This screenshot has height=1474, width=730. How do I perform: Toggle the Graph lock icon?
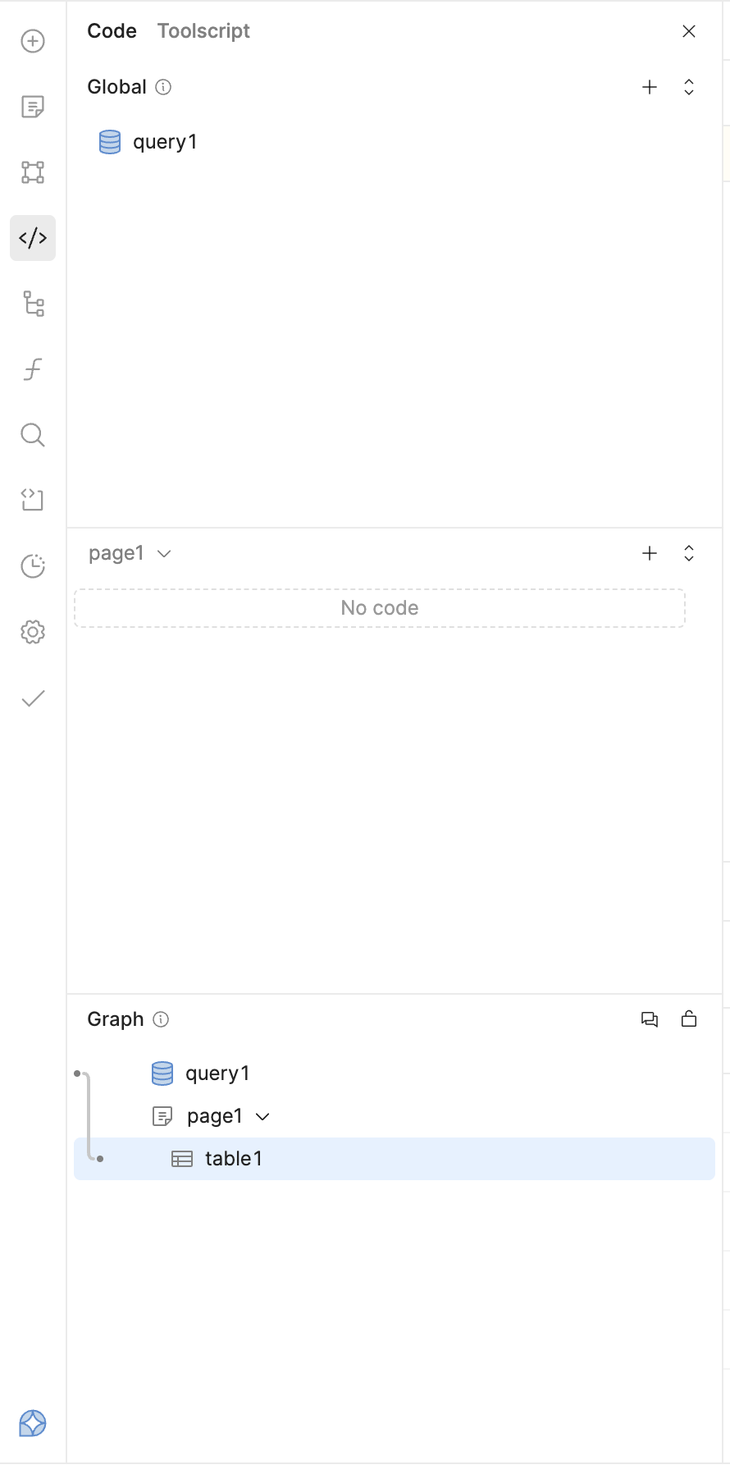point(689,1019)
